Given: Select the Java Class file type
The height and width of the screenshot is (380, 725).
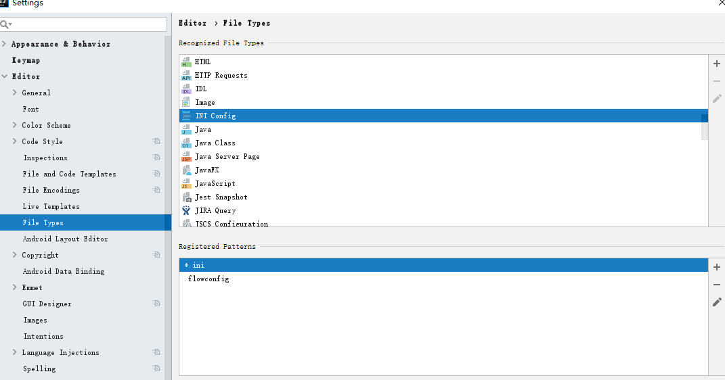Looking at the screenshot, I should click(215, 143).
